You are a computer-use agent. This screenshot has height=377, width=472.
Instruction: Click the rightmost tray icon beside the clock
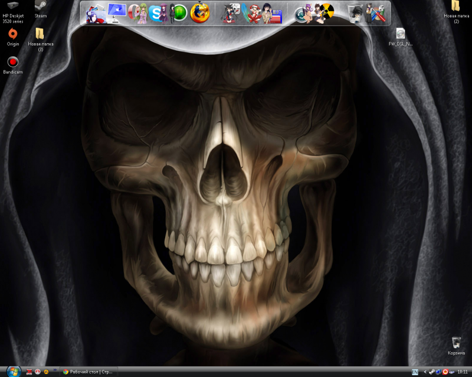452,372
